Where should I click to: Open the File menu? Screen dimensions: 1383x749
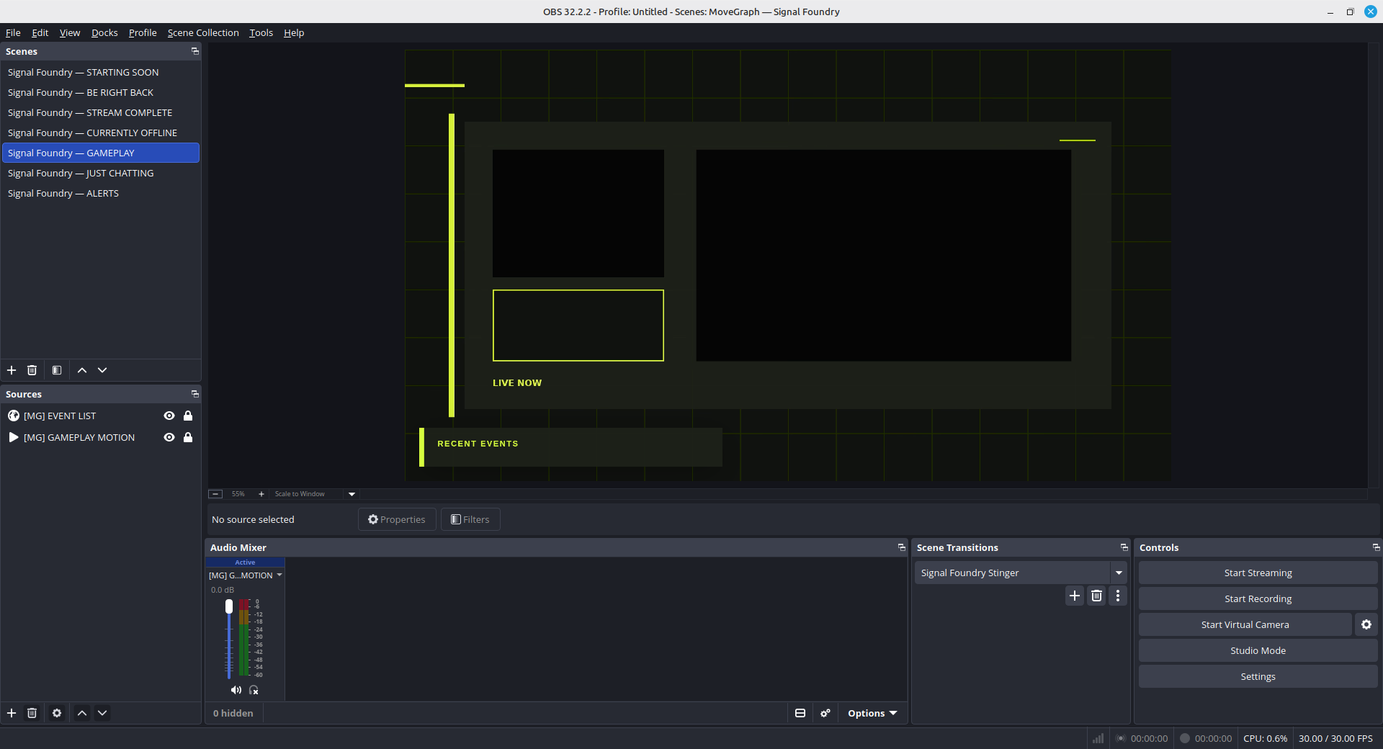click(13, 32)
